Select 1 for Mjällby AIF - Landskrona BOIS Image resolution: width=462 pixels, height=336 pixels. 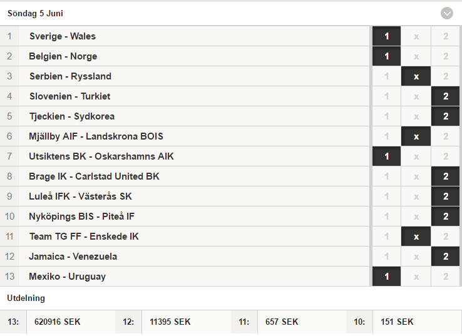(x=386, y=136)
